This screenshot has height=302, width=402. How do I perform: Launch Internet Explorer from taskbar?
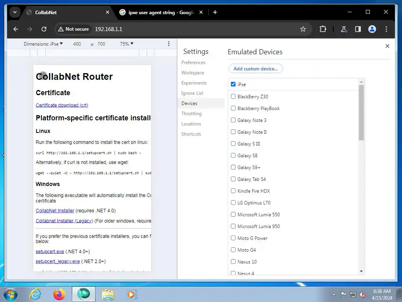(35, 294)
